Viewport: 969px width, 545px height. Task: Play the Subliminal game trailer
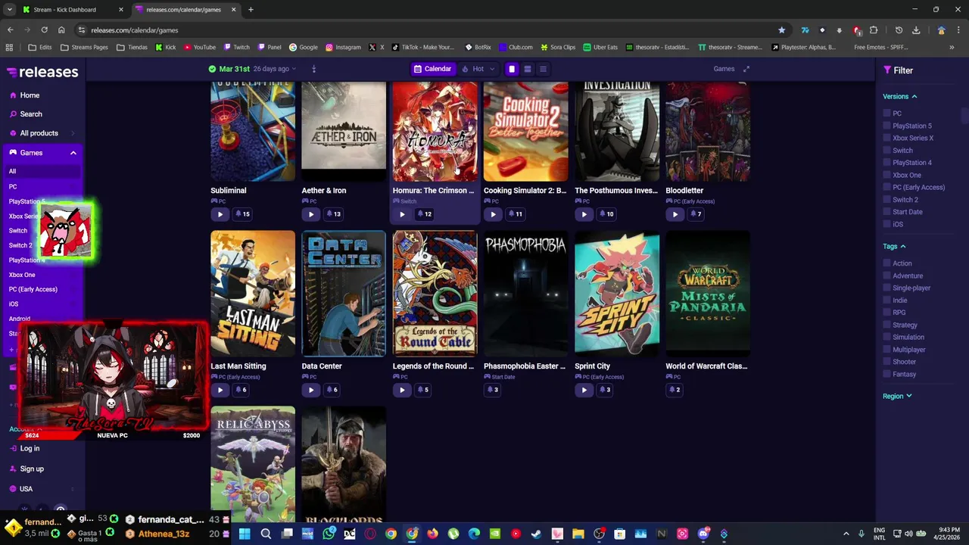click(x=220, y=214)
